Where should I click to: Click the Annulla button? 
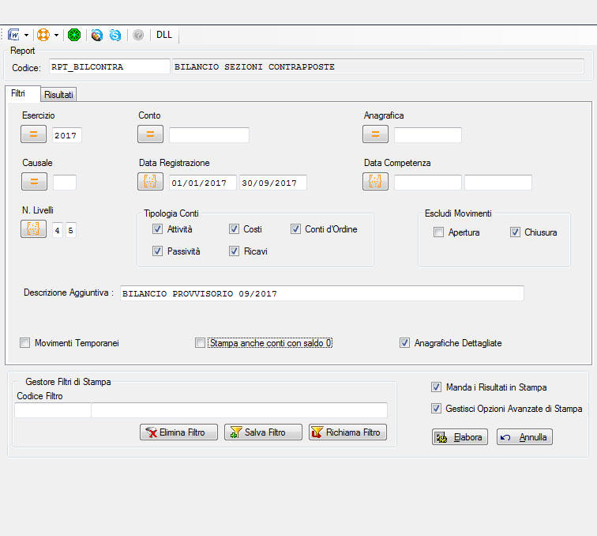point(524,437)
